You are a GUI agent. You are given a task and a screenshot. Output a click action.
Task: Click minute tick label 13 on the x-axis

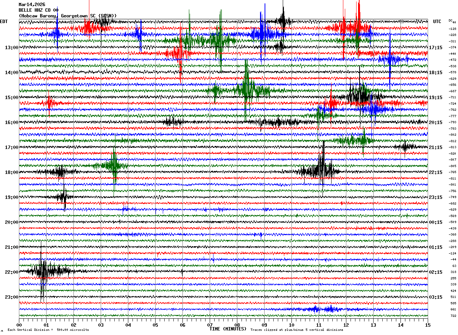373,324
